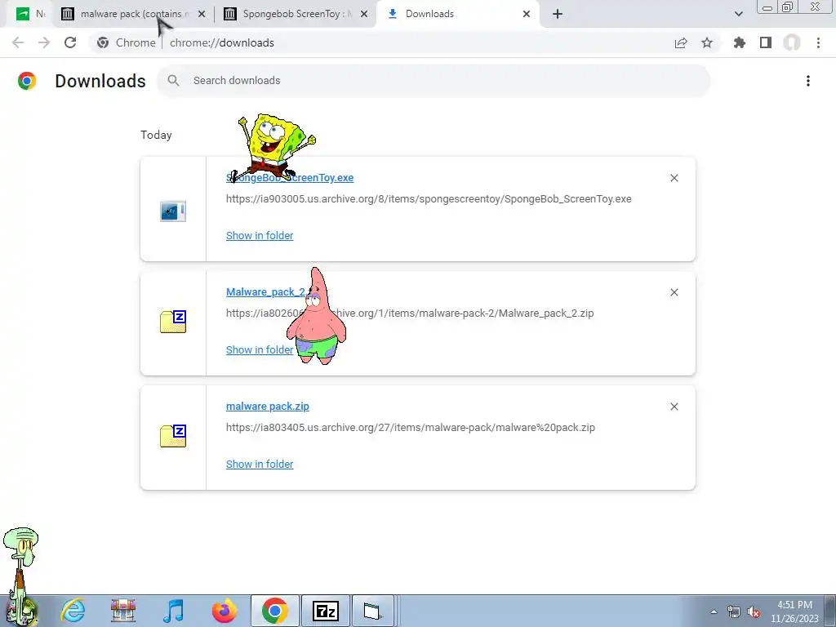Toggle the Chrome side panel
836x627 pixels.
click(766, 42)
